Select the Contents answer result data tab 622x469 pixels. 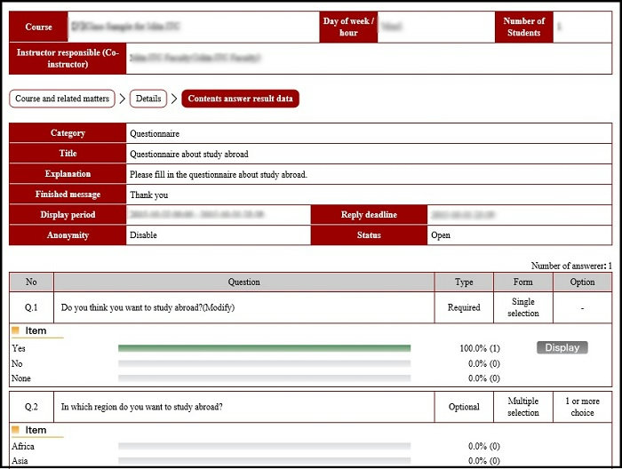tap(240, 99)
